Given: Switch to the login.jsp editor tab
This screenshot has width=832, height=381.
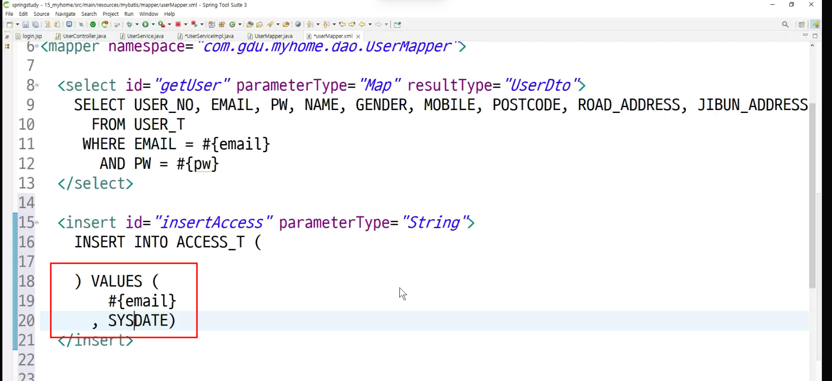Looking at the screenshot, I should (29, 36).
